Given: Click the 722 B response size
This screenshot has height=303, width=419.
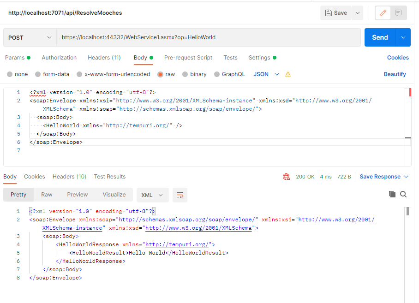Looking at the screenshot, I should click(344, 177).
